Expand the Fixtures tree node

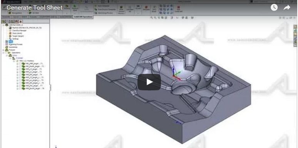pos(3,50)
